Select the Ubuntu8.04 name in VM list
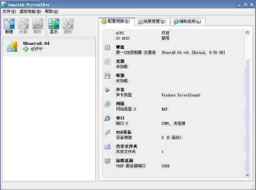 (x=36, y=44)
